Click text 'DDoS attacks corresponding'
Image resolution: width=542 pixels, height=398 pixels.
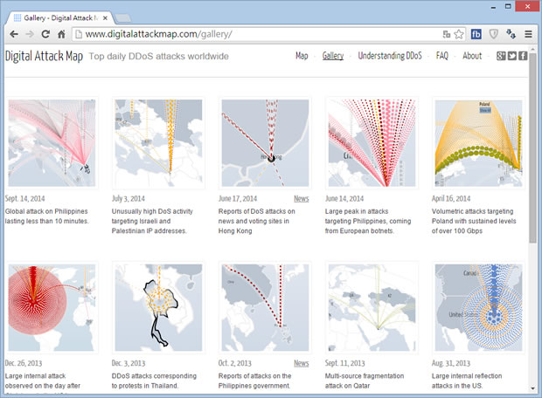(x=154, y=376)
